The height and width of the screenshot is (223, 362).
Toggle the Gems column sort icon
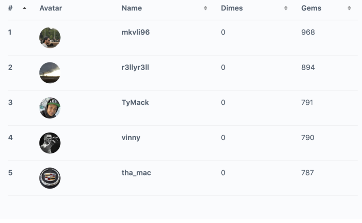pos(349,8)
